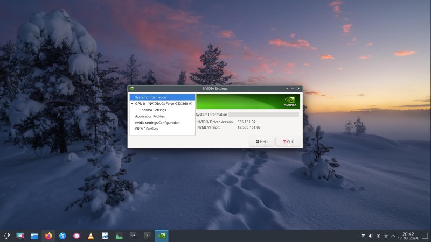Close the NVIDIA Settings window
431x242 pixels.
coord(299,89)
